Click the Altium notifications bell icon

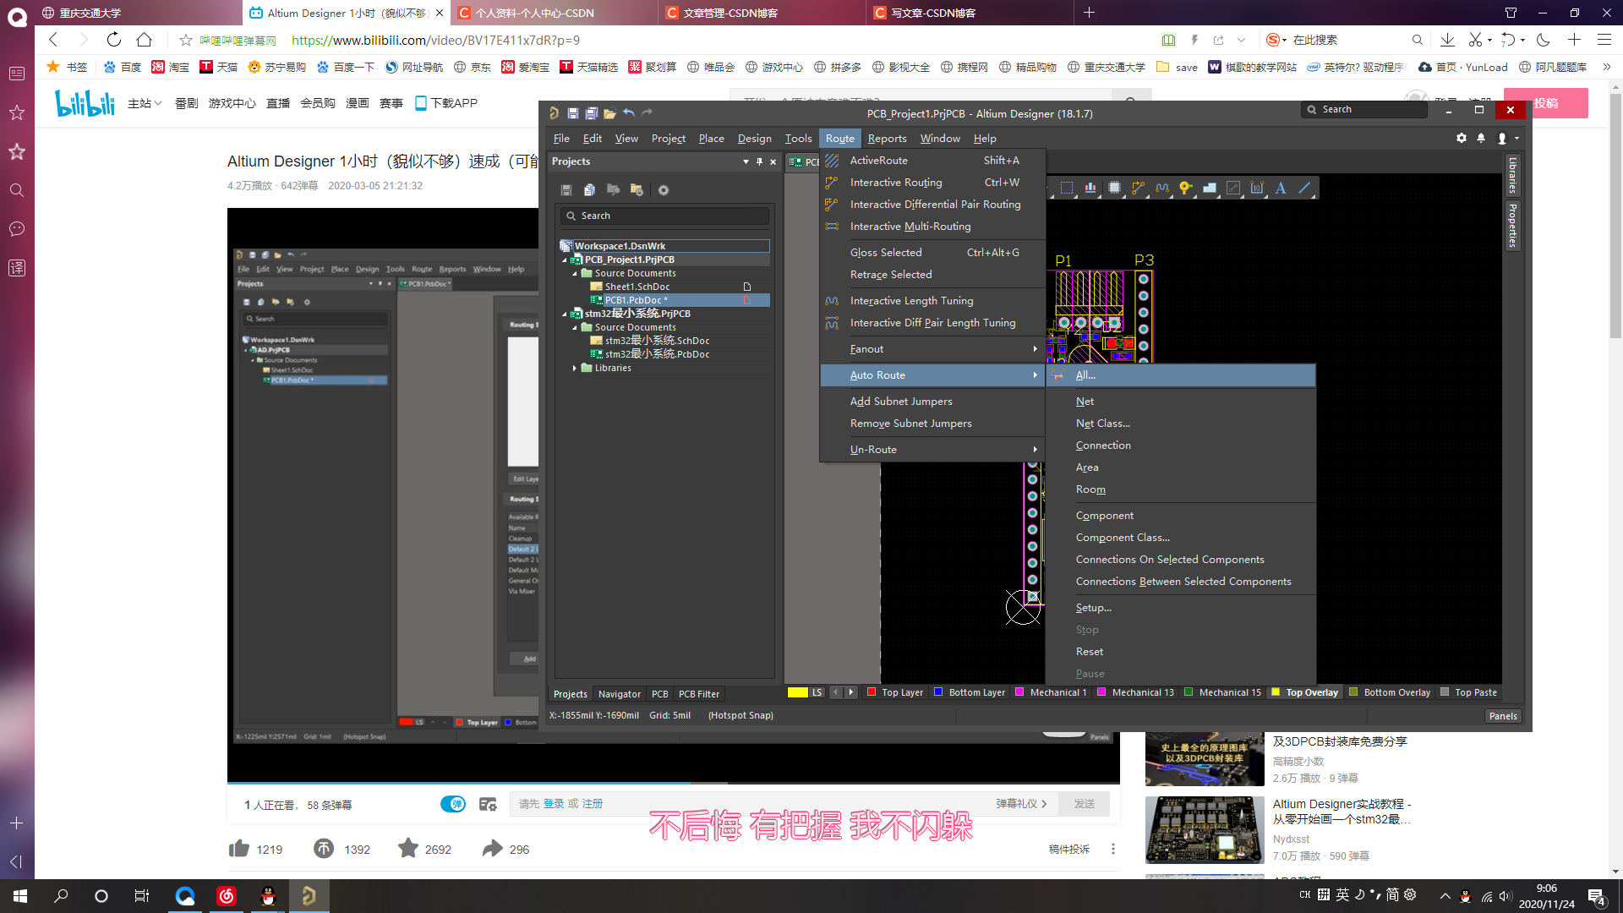[1481, 138]
